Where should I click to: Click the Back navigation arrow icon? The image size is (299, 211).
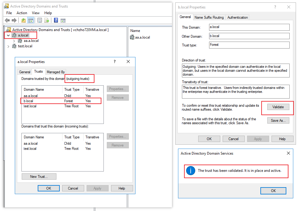(7, 20)
